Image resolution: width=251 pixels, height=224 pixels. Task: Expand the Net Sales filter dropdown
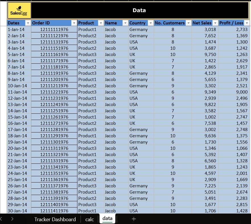coord(215,23)
